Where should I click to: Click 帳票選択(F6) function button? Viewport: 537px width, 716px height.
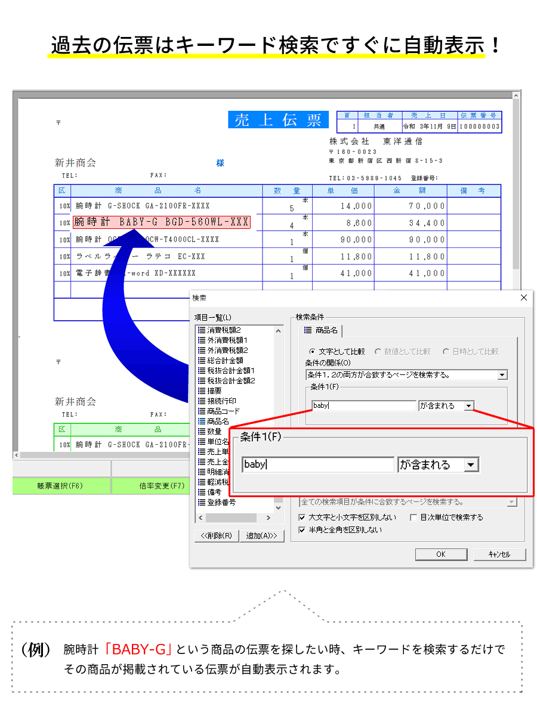click(61, 485)
